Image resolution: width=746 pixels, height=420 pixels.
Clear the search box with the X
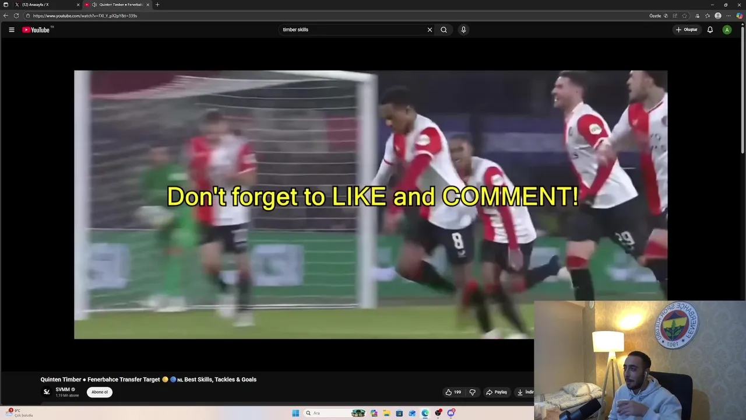(x=430, y=30)
